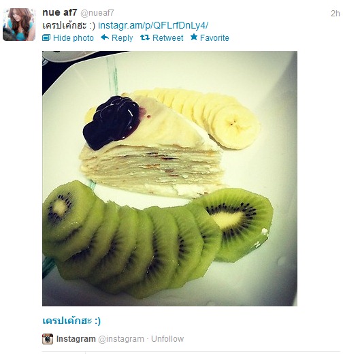This screenshot has width=343, height=354.
Task: Open the Thai caption link below photo
Action: [x=71, y=321]
